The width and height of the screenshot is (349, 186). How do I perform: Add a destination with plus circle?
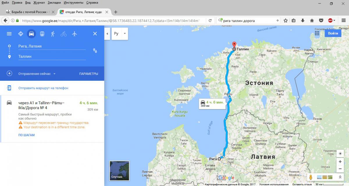pyautogui.click(x=9, y=74)
